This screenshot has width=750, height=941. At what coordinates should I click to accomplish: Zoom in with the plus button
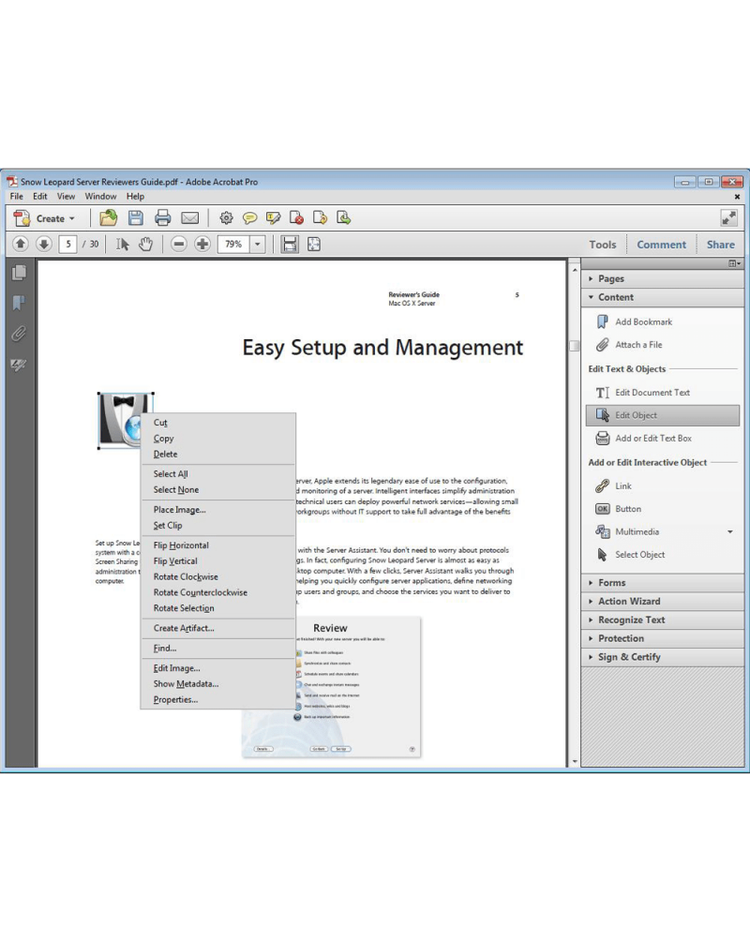click(x=202, y=244)
